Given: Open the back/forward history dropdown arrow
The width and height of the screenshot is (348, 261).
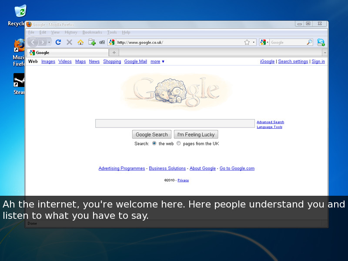Looking at the screenshot, I should point(49,42).
